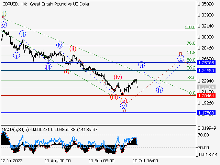Select the RSI(14) 39.97 indicator readout
The height and width of the screenshot is (165, 220).
pos(84,129)
